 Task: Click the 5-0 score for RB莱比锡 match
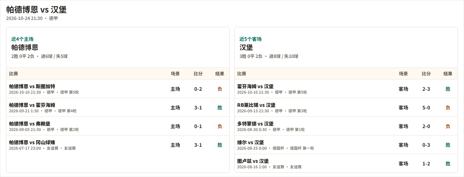[x=426, y=108]
